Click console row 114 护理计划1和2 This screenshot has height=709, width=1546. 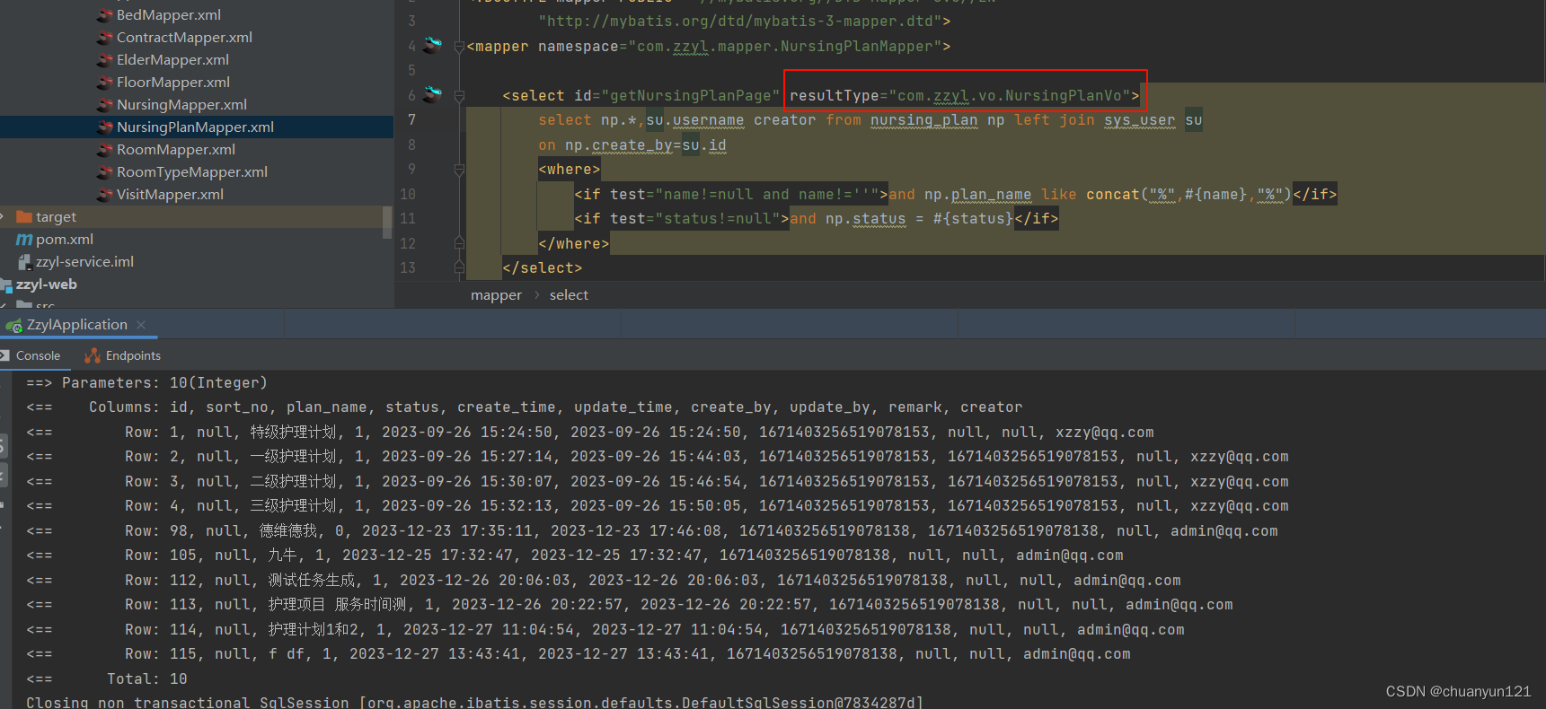point(605,630)
